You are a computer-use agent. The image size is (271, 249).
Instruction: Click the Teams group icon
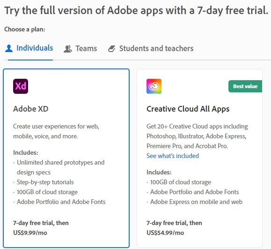[68, 49]
